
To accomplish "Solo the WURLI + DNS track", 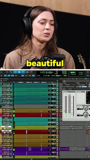I will (x=4, y=150).
